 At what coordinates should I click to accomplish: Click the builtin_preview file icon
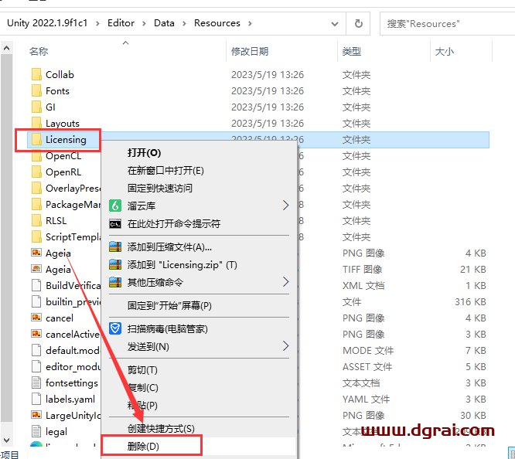pos(36,301)
